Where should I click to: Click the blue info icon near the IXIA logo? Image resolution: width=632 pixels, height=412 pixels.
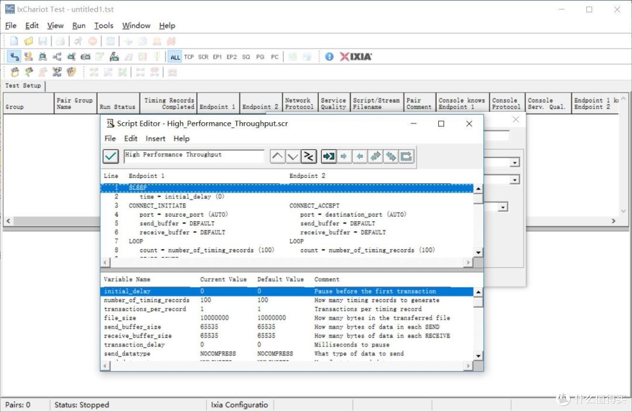pos(329,57)
